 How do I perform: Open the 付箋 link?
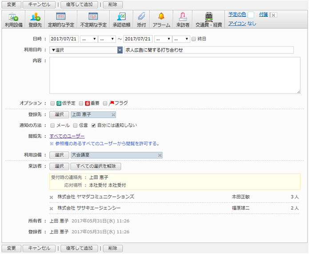pos(263,15)
